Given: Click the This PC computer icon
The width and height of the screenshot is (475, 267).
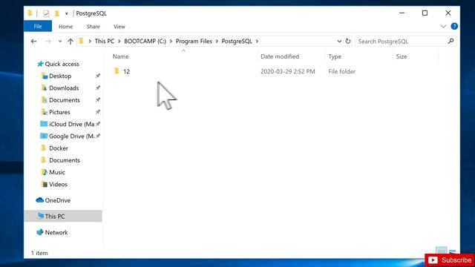Looking at the screenshot, I should click(x=40, y=216).
